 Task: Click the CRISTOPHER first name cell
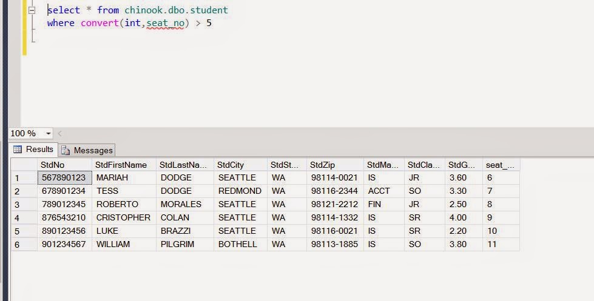[124, 217]
